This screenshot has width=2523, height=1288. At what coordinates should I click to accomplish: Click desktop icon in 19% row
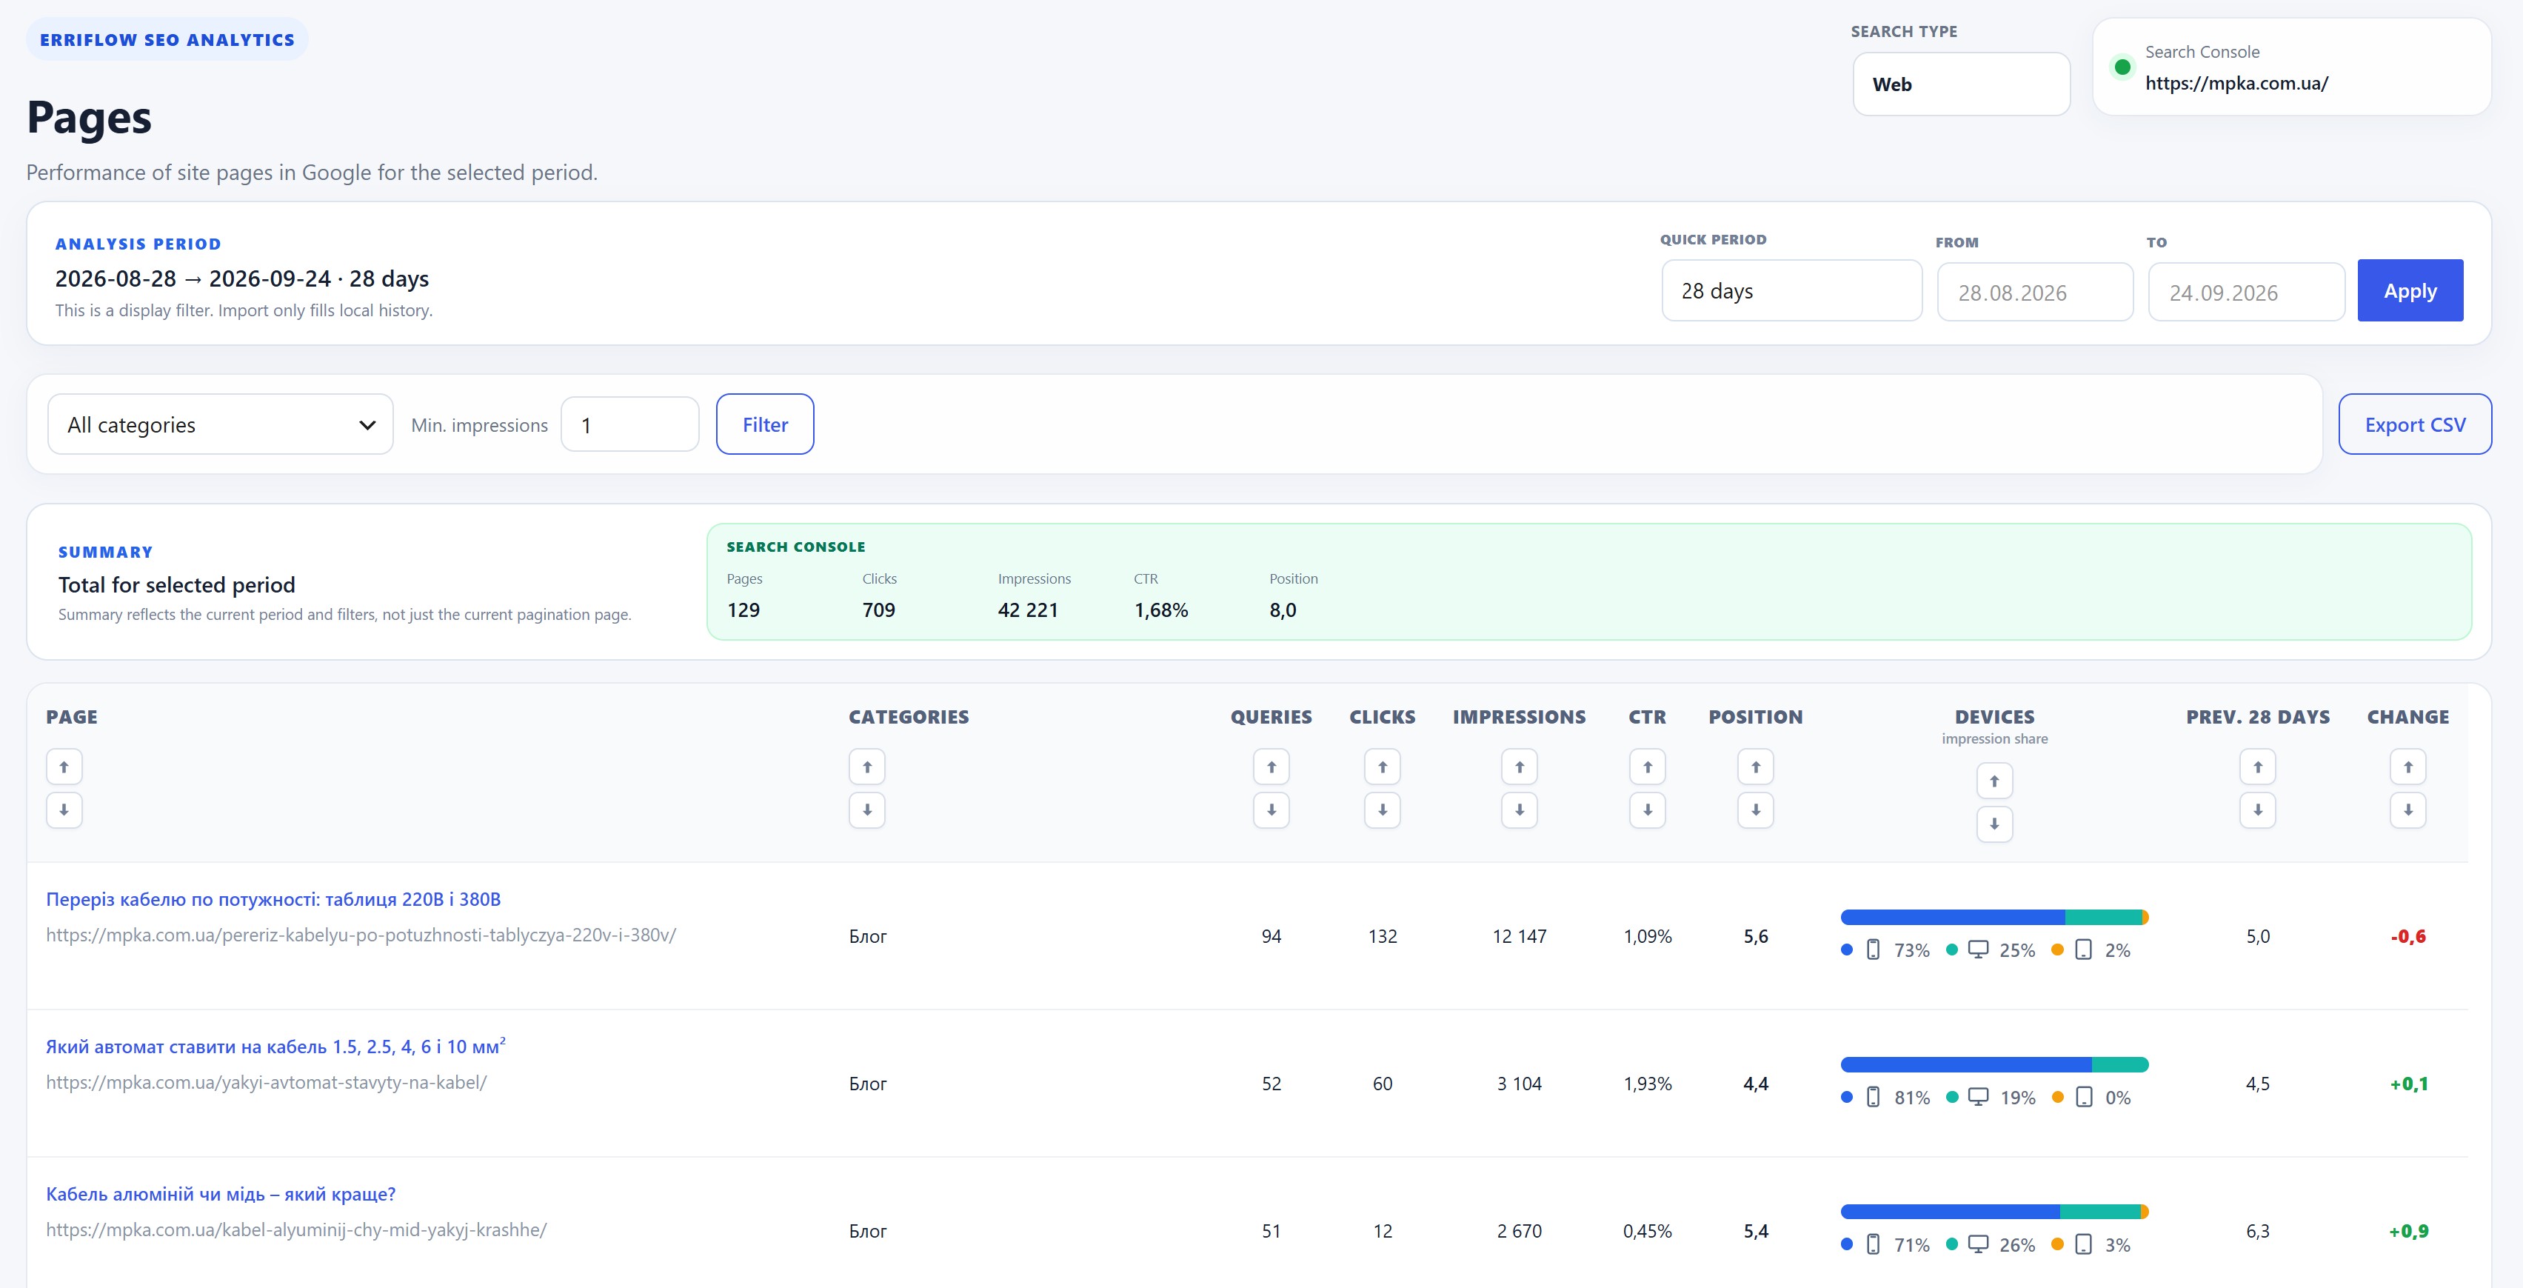[x=1979, y=1097]
